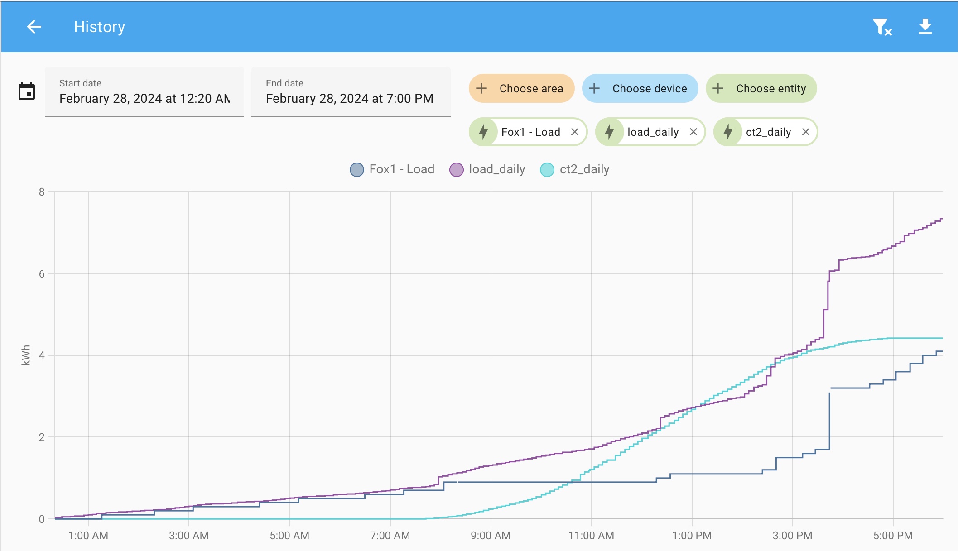958x551 pixels.
Task: Click the lightning icon on Fox1 - Load chip
Action: 483,132
